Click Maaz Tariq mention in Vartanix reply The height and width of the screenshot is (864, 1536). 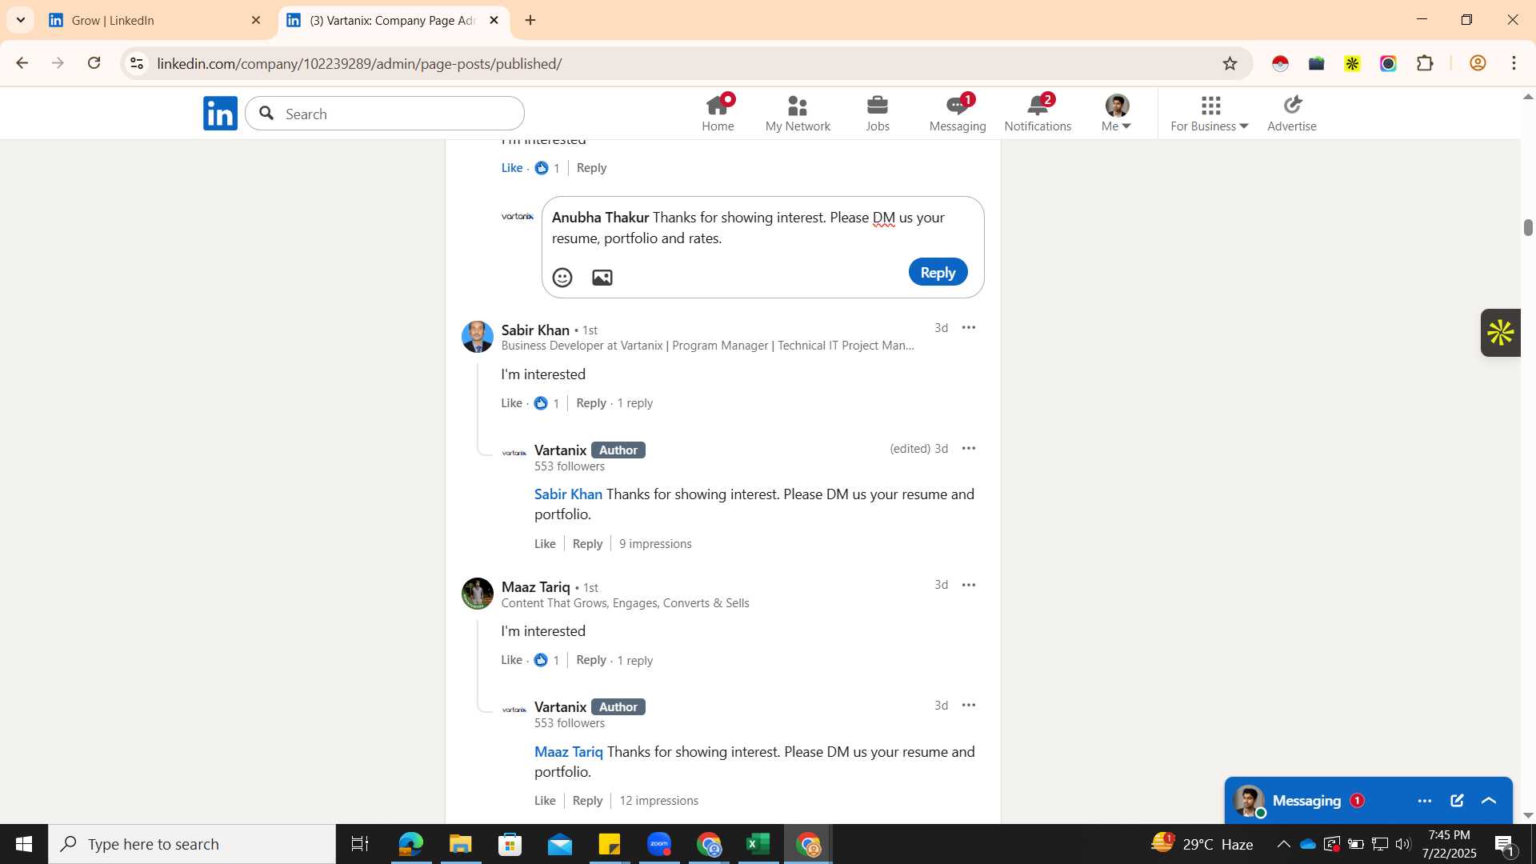(x=569, y=752)
